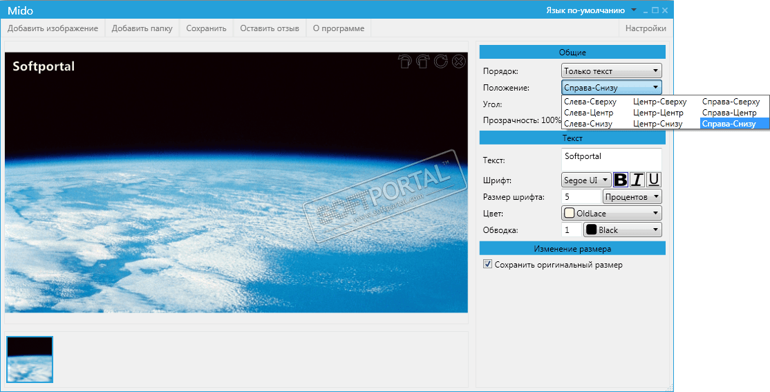Open 'О программе' about button
The height and width of the screenshot is (392, 770).
pos(339,28)
